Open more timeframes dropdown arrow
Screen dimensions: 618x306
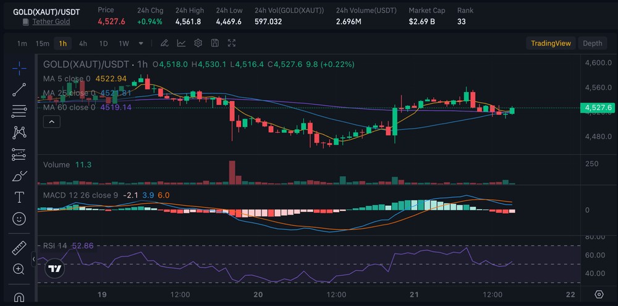click(141, 43)
